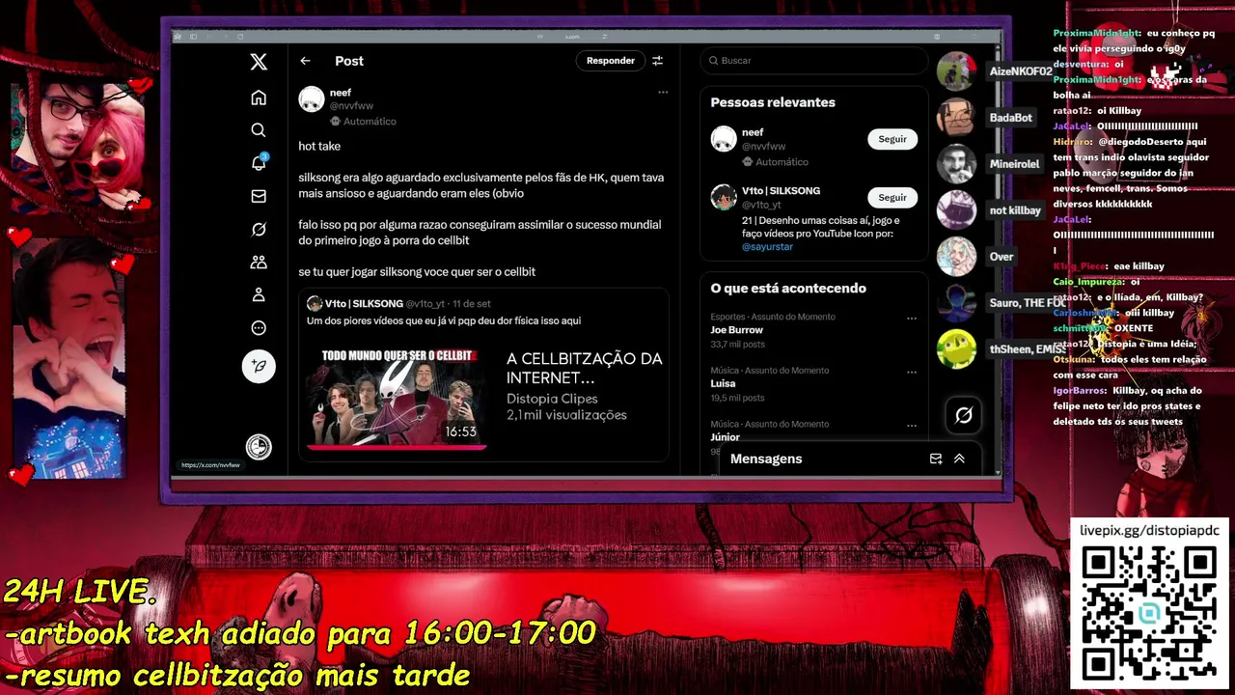Open more options for Joe Burrow trend
The image size is (1235, 695).
(912, 318)
